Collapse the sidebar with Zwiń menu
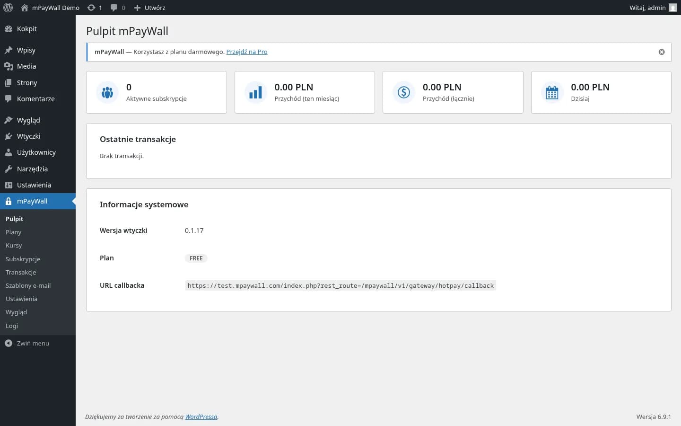681x426 pixels. [27, 343]
